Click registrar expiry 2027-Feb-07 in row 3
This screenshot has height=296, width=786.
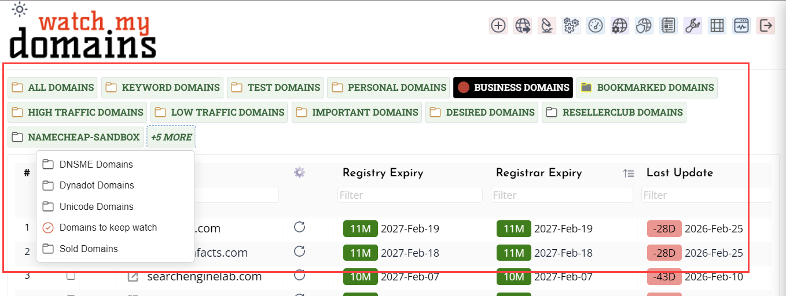click(563, 277)
